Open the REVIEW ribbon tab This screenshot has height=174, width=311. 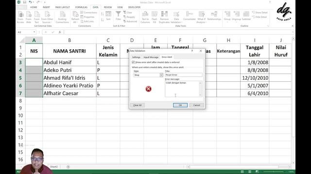[108, 7]
